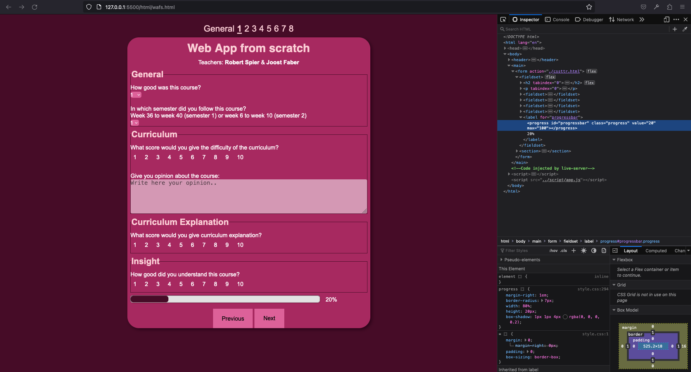Open the Computed tab in the sidebar

tap(656, 251)
